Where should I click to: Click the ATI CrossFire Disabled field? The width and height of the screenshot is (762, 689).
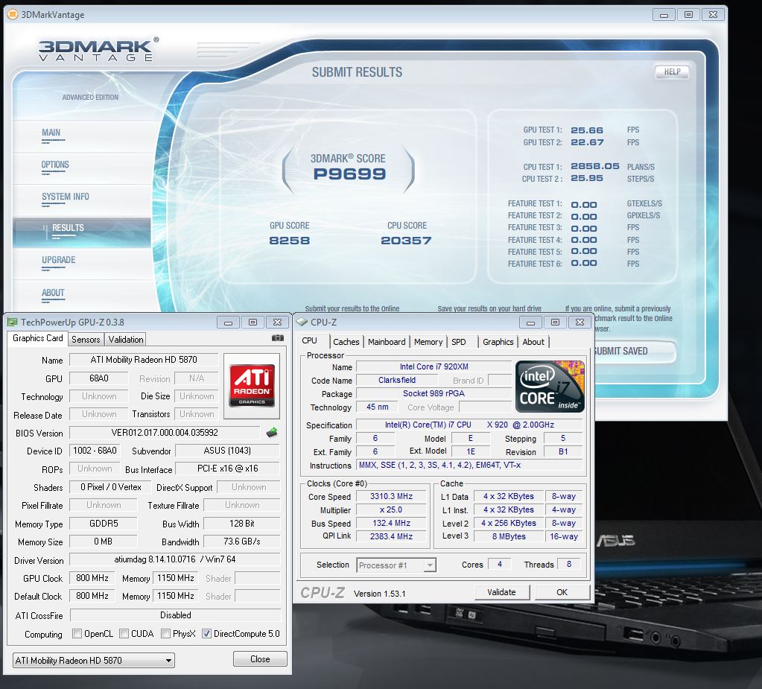[x=176, y=615]
